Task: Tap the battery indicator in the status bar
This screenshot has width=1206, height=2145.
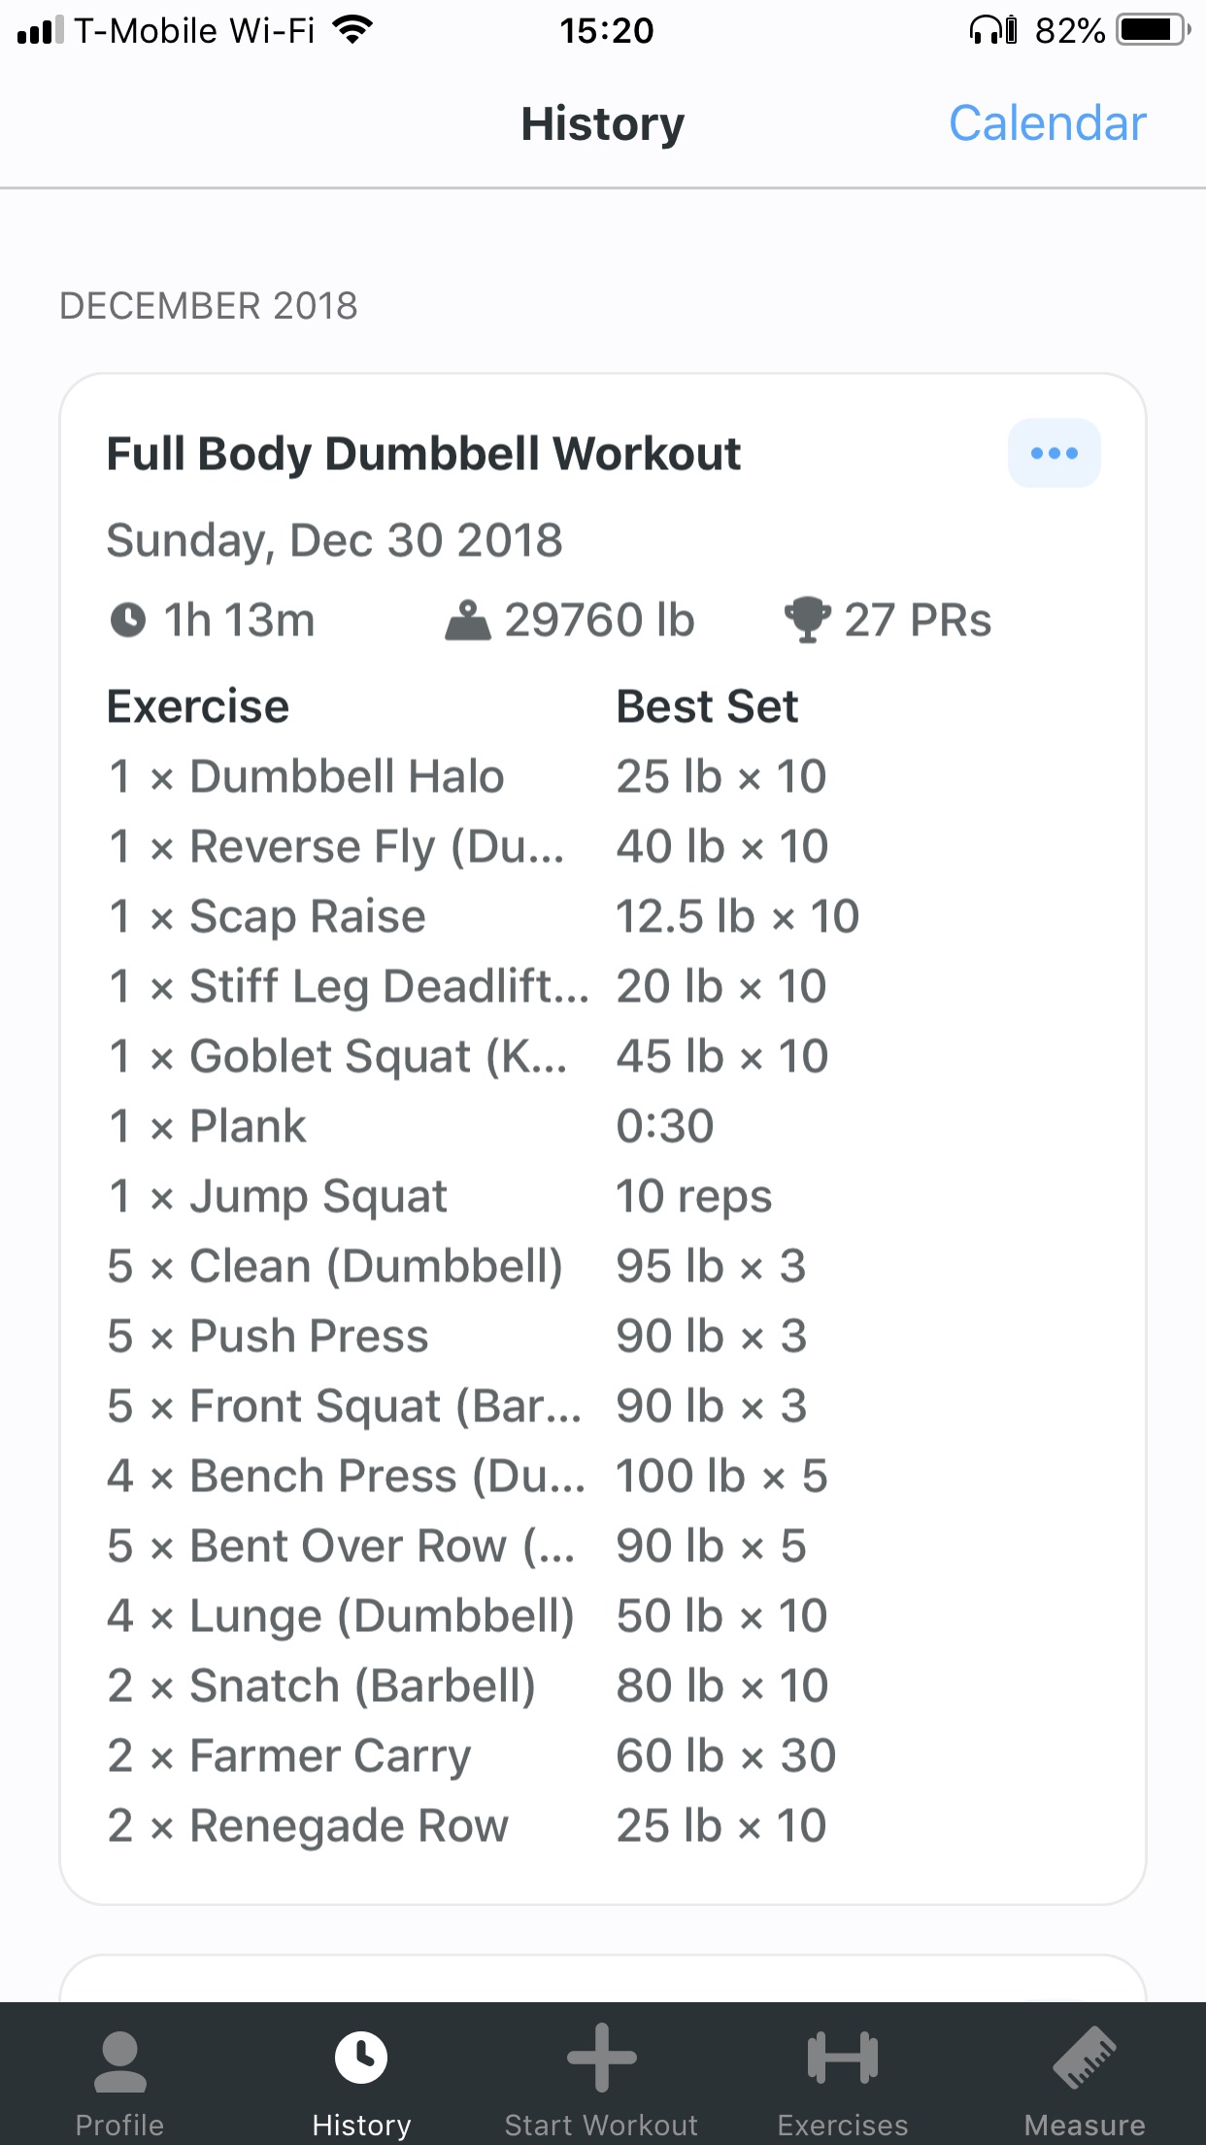Action: 1151,30
